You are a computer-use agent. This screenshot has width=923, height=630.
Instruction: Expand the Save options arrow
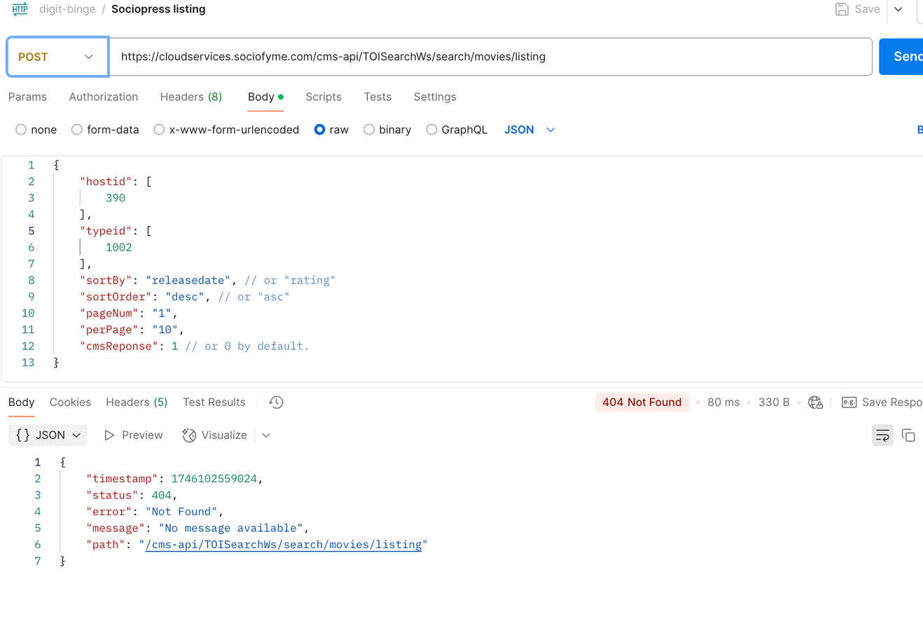point(898,9)
